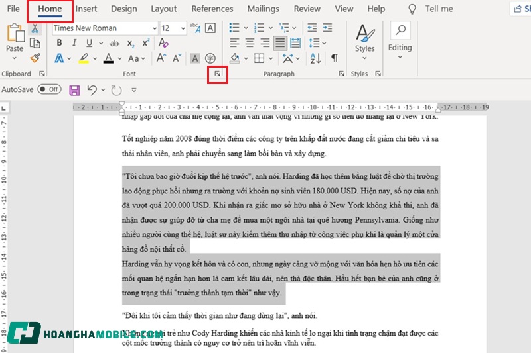Click the Paste button

pyautogui.click(x=15, y=38)
